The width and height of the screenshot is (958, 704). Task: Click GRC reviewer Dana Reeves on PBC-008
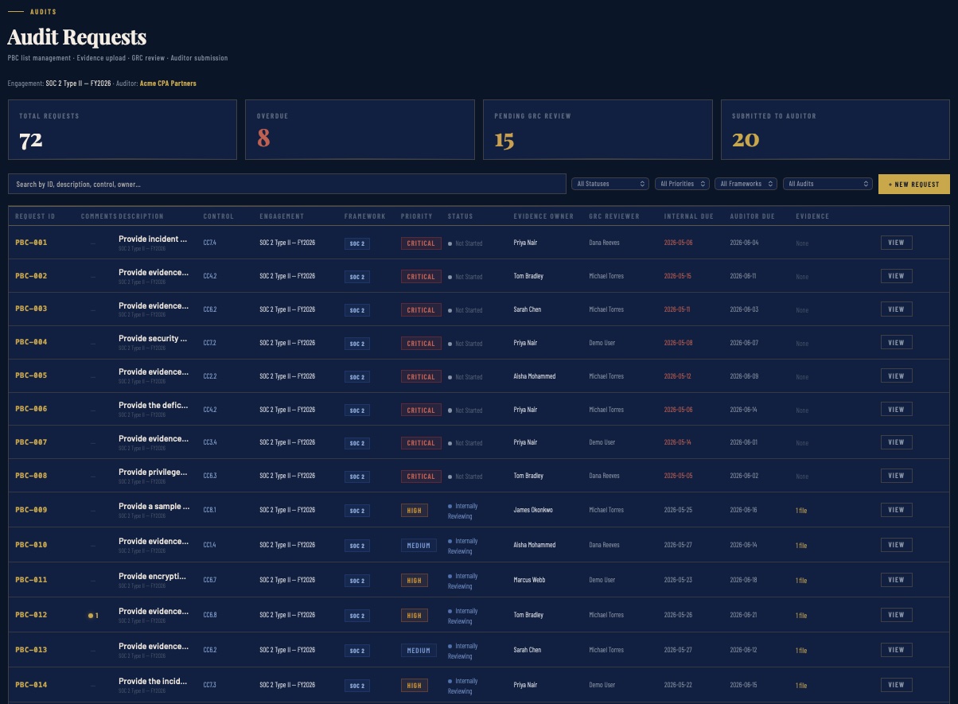tap(604, 476)
